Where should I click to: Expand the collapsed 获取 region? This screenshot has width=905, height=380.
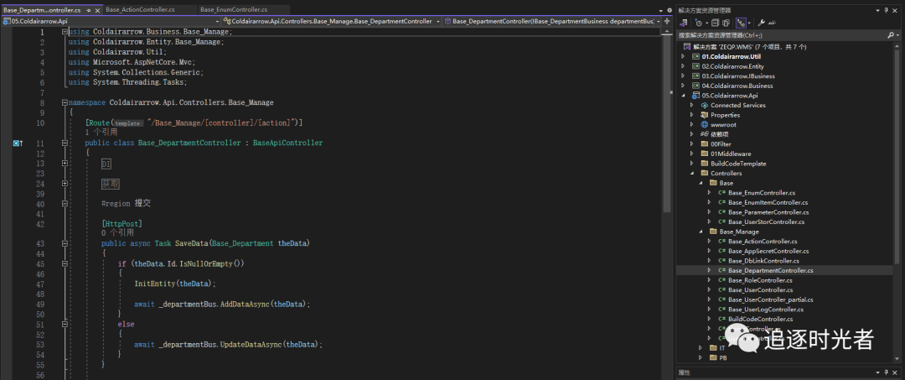pos(65,184)
